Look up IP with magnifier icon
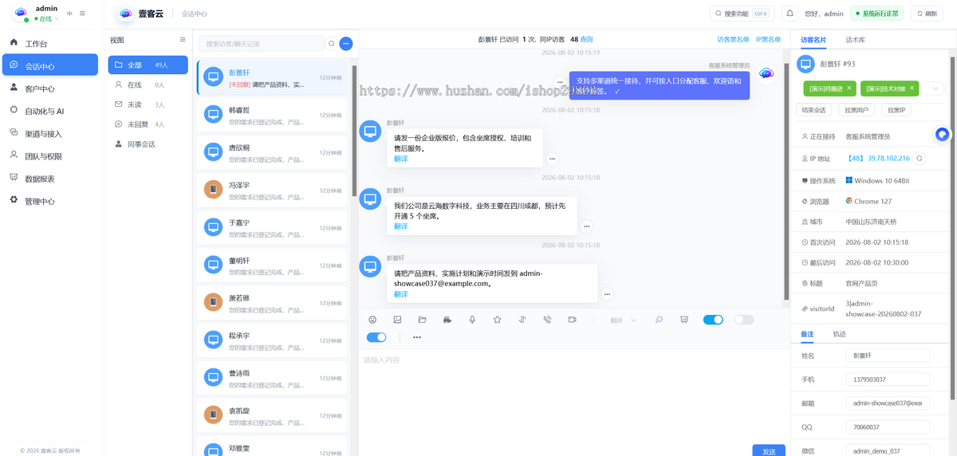Screen dimensions: 957x456 pos(920,159)
